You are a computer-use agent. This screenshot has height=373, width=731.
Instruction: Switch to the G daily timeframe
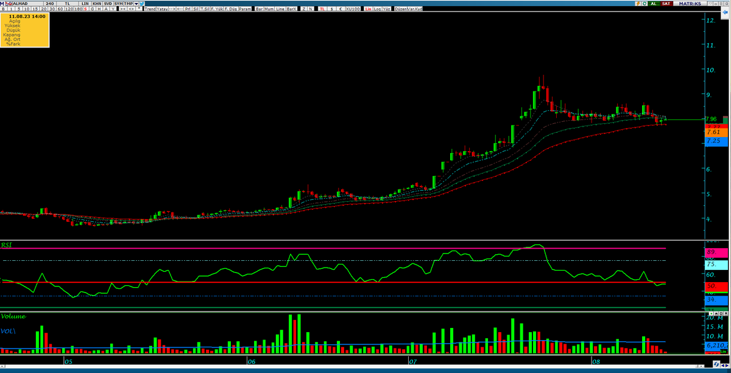click(93, 10)
